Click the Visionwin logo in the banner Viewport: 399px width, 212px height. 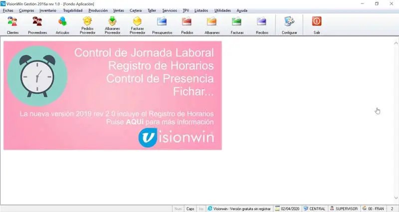pyautogui.click(x=176, y=138)
